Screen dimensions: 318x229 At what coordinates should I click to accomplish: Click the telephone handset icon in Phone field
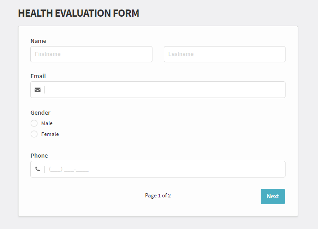coord(37,169)
